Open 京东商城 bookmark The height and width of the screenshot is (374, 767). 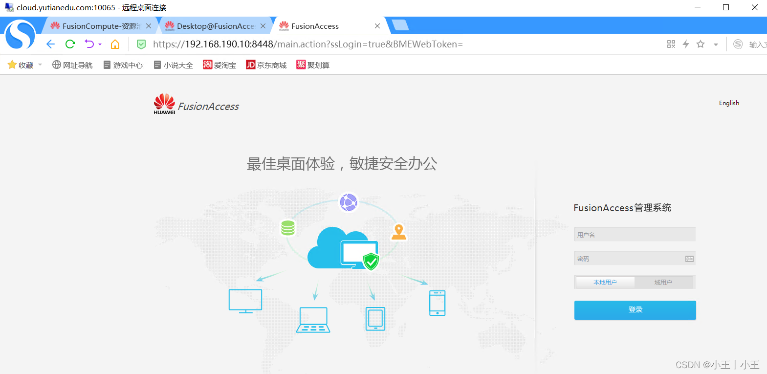[266, 65]
